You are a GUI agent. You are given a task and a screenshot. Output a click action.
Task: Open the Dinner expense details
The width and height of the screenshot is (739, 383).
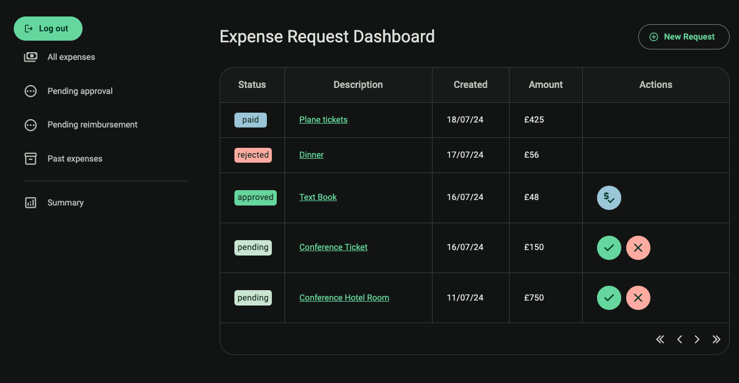tap(311, 155)
